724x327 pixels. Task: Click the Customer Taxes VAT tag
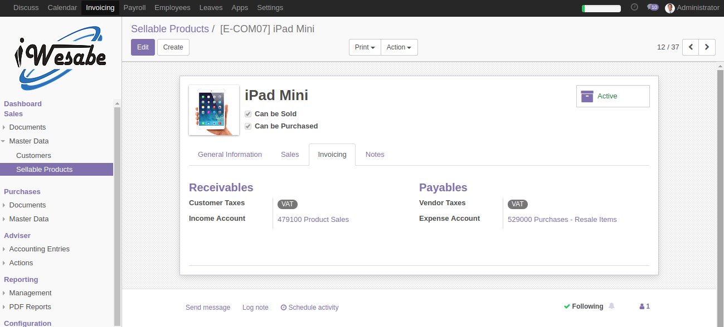[287, 204]
